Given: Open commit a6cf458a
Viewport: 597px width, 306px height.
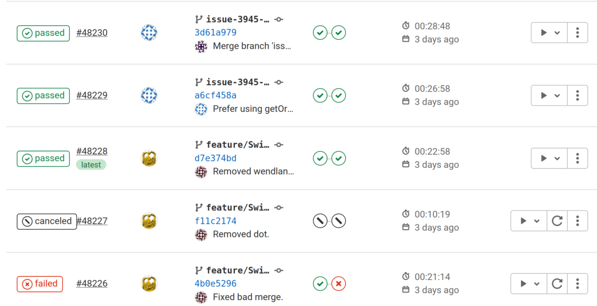Looking at the screenshot, I should coord(215,95).
